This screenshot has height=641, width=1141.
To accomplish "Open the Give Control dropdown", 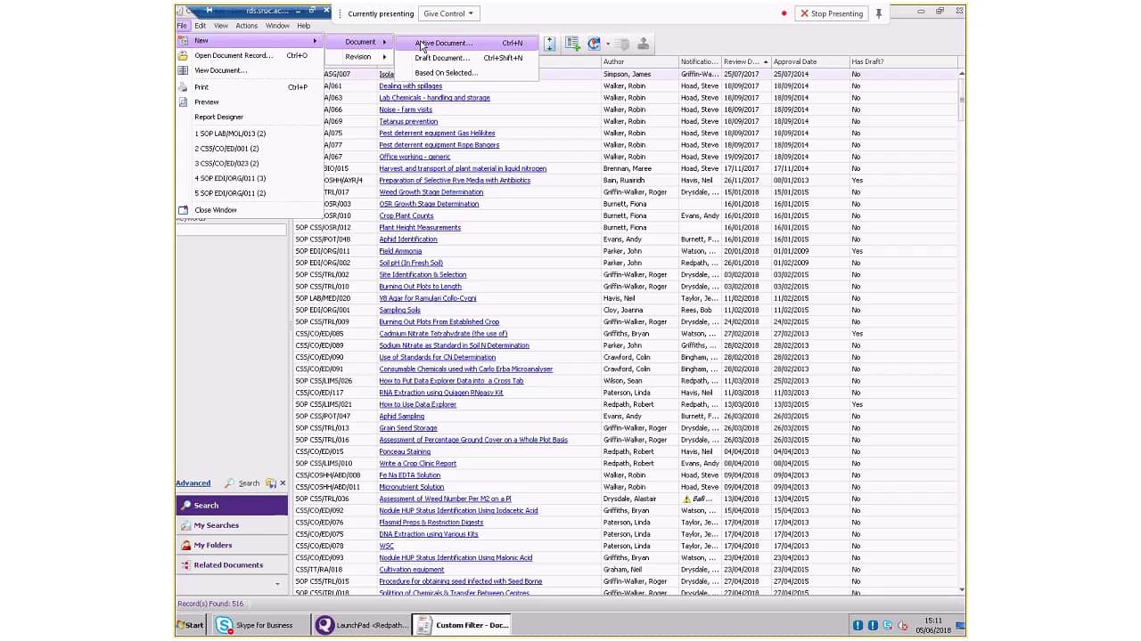I will point(449,13).
